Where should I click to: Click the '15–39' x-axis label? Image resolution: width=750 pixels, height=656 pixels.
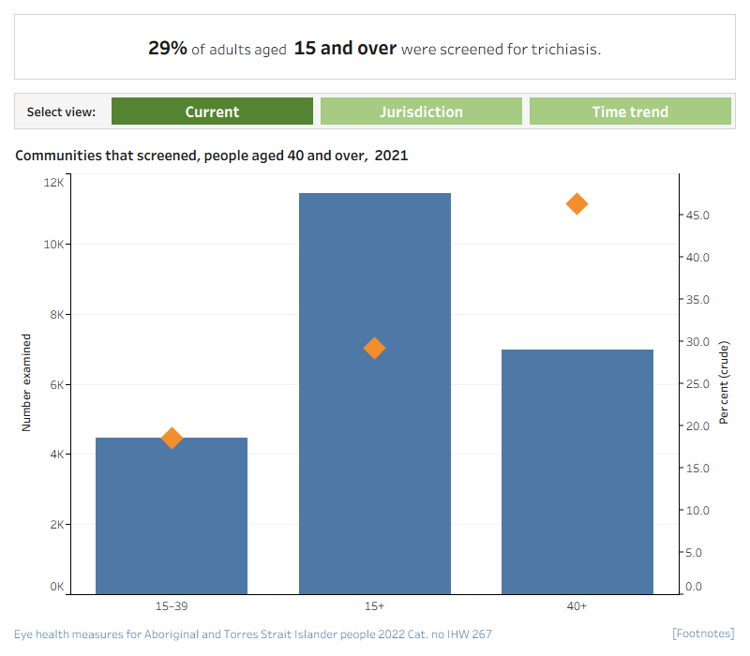click(172, 606)
